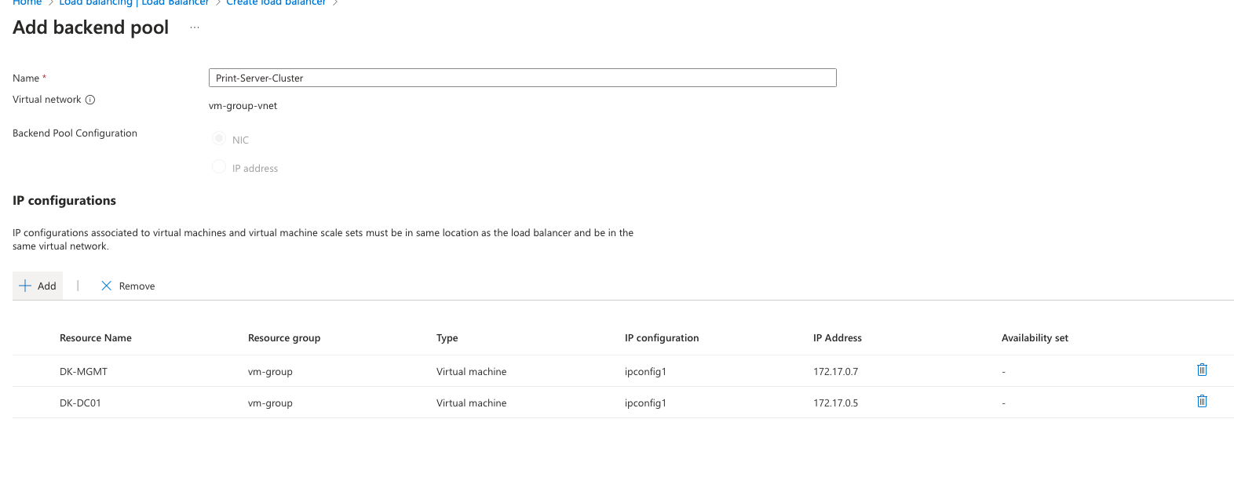Image resolution: width=1234 pixels, height=481 pixels.
Task: Open the ellipsis menu beside Add backend pool
Action: pos(195,27)
